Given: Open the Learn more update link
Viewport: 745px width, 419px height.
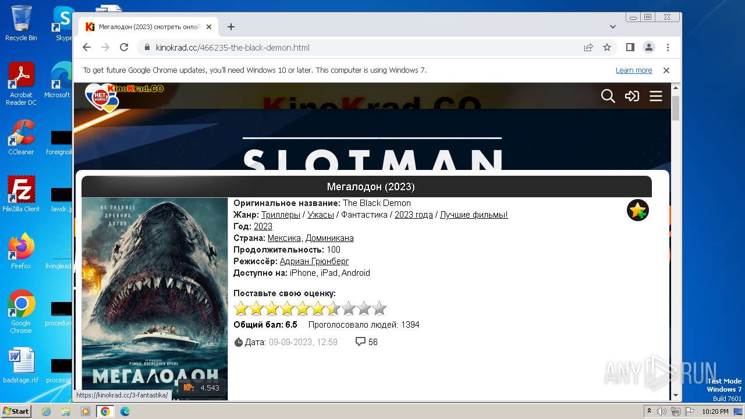Looking at the screenshot, I should coord(634,70).
